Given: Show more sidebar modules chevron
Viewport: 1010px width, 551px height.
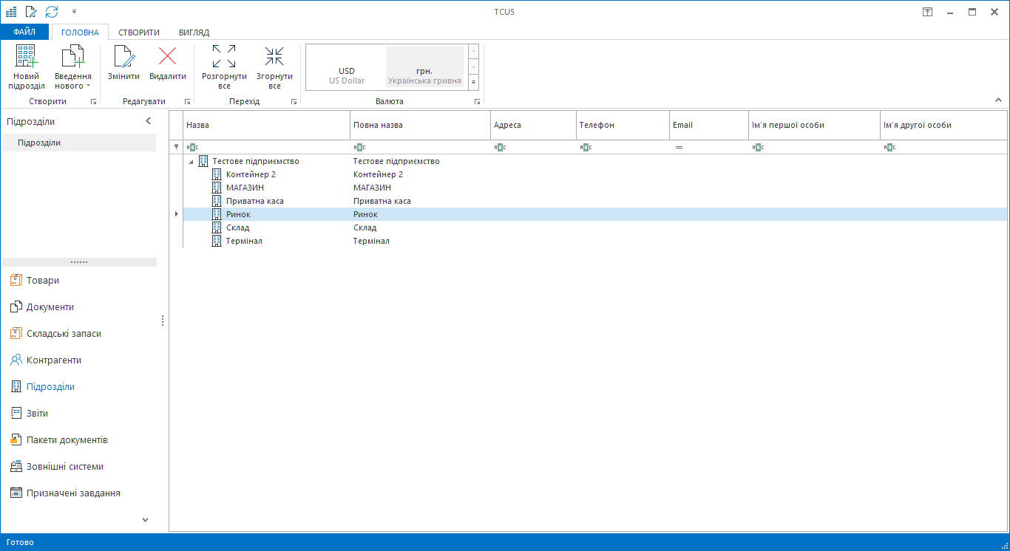Looking at the screenshot, I should (145, 520).
